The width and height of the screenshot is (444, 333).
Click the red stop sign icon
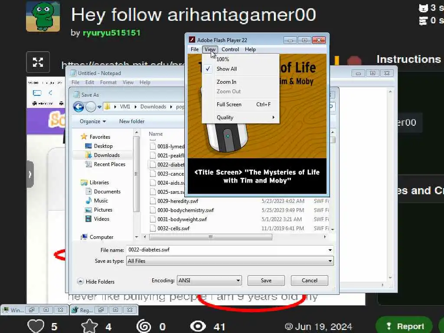pos(354,61)
